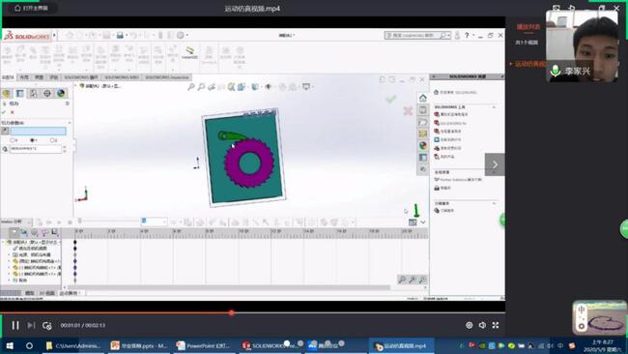
Task: Expand the assembly node in motion tree
Action: [x=3, y=242]
